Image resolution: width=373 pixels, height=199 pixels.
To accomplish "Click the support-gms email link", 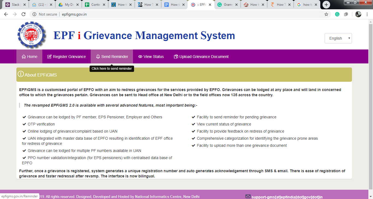I will (287, 197).
